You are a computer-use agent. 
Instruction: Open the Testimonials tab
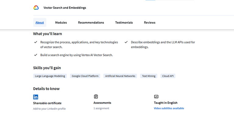pyautogui.click(x=124, y=22)
